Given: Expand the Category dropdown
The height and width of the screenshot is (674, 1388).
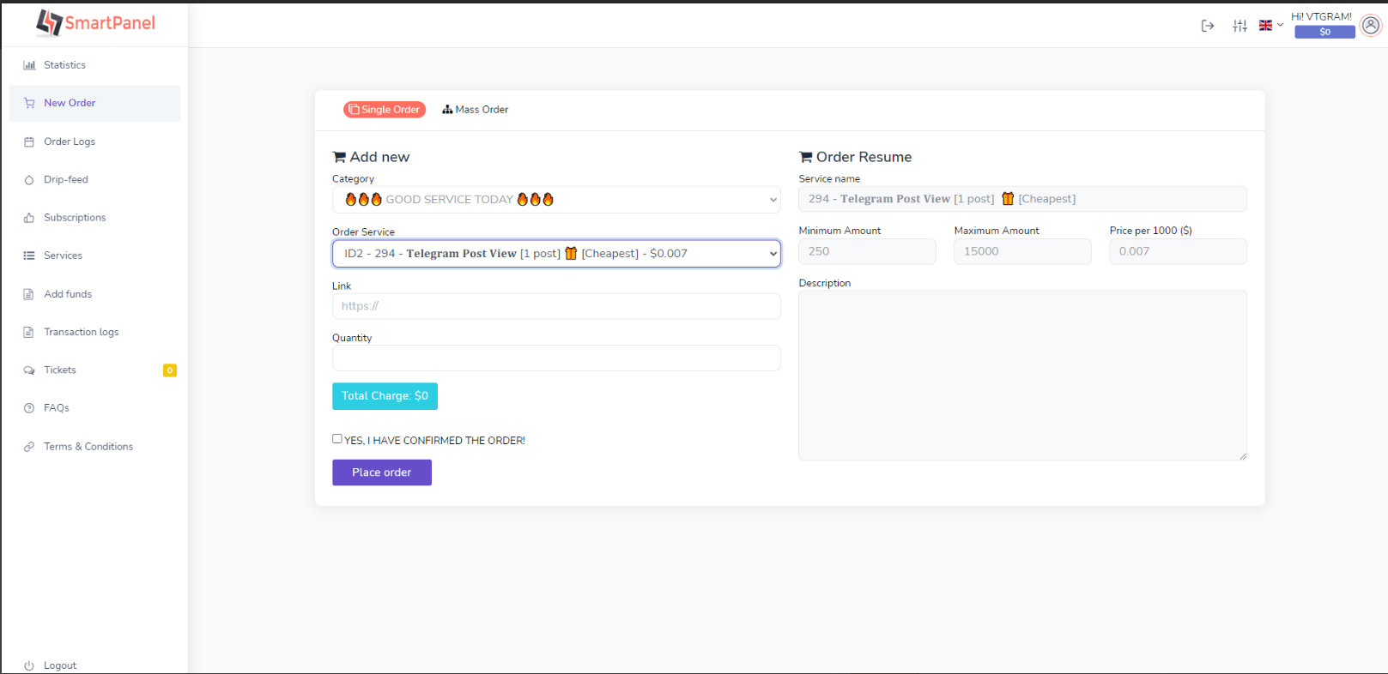Looking at the screenshot, I should (556, 200).
